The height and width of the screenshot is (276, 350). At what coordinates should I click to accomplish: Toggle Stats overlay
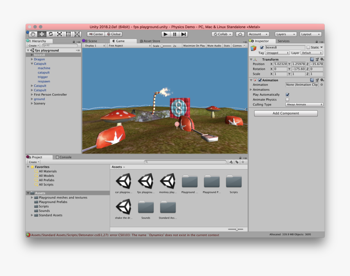coord(227,46)
